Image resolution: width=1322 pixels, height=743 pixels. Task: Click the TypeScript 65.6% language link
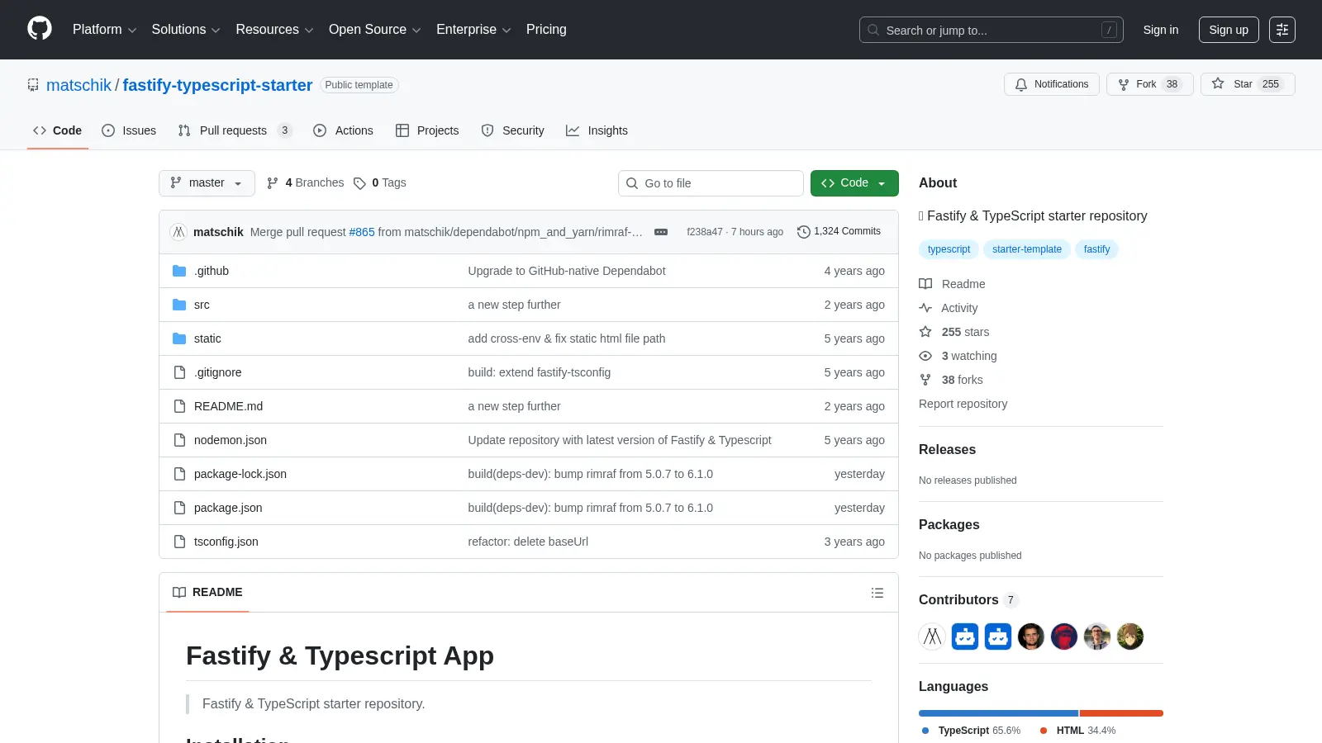click(972, 731)
